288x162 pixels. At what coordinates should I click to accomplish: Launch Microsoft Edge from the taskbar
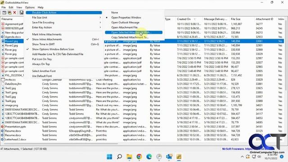(149, 157)
